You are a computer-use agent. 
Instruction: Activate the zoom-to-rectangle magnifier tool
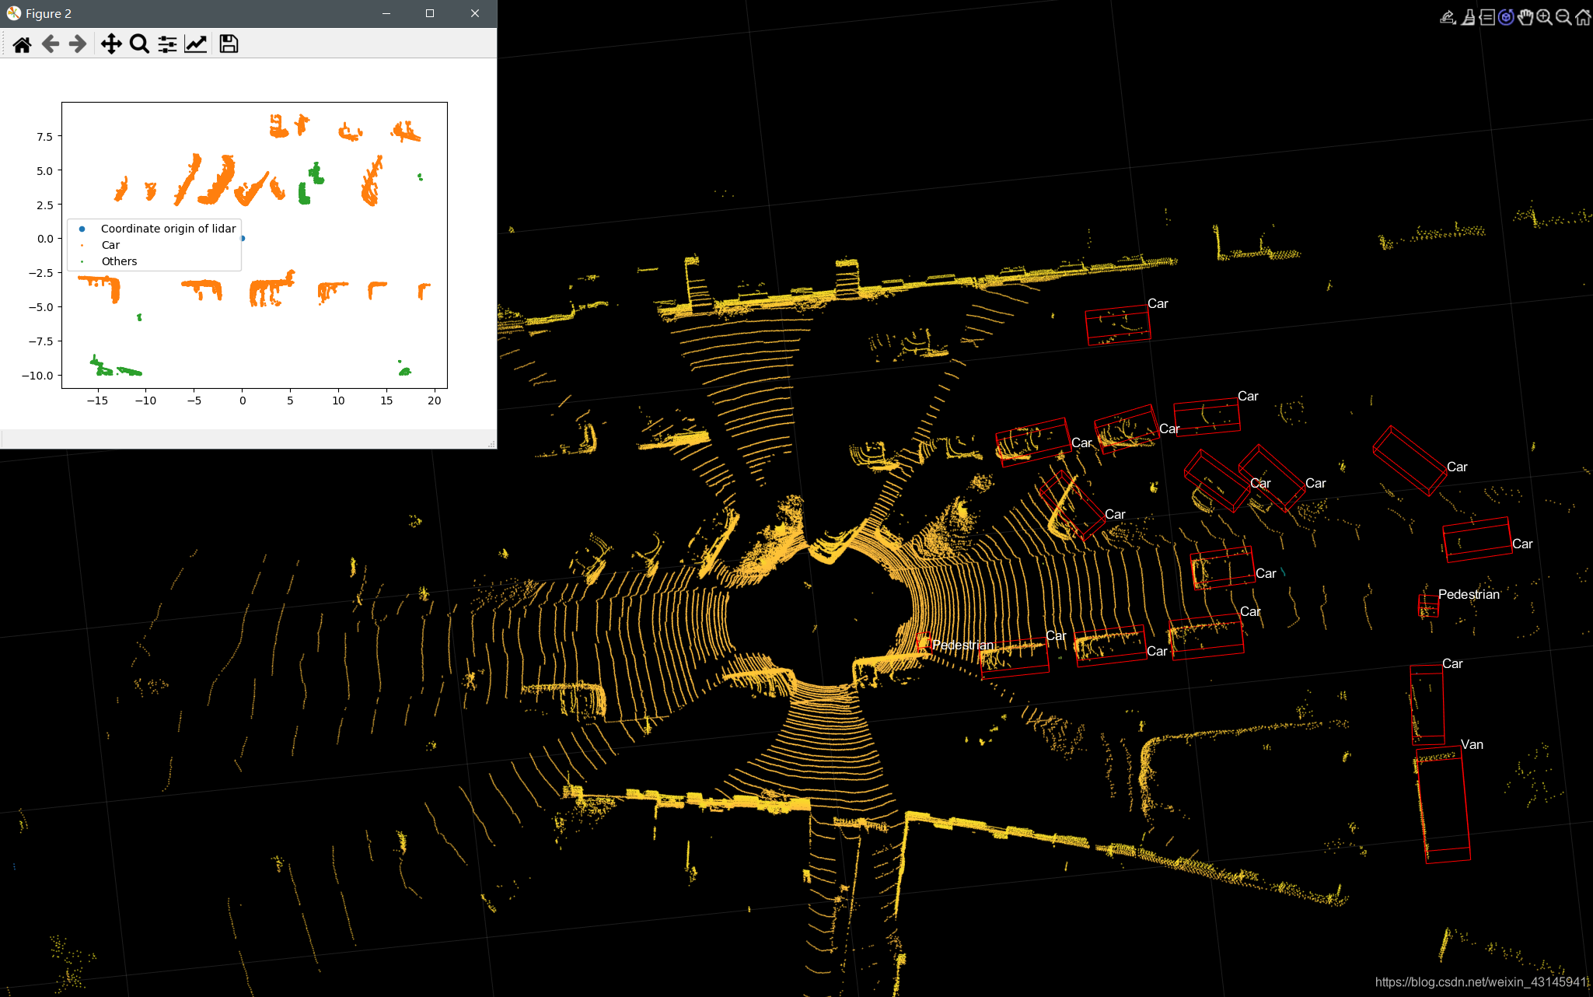[x=139, y=44]
